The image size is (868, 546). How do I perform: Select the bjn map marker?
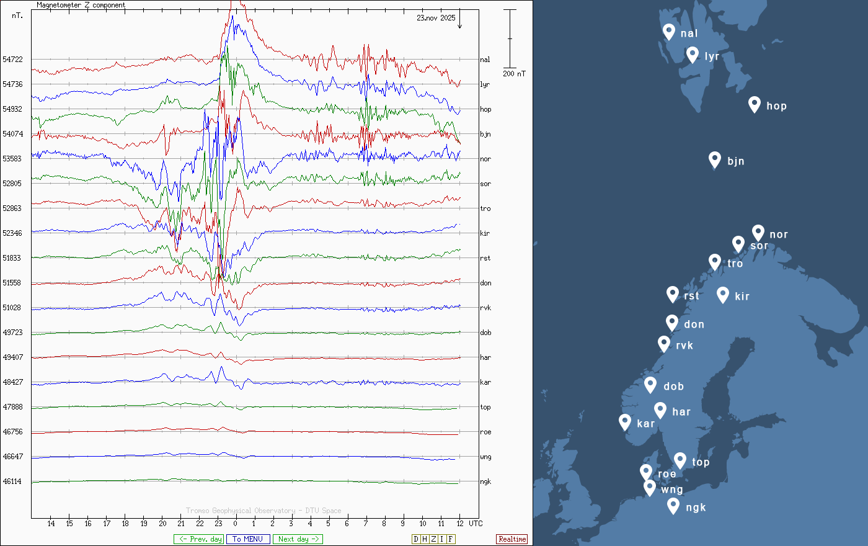pos(715,159)
